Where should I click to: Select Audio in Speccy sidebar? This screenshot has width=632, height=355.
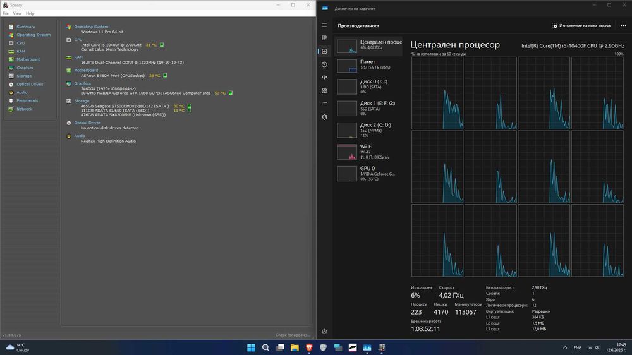coord(21,92)
